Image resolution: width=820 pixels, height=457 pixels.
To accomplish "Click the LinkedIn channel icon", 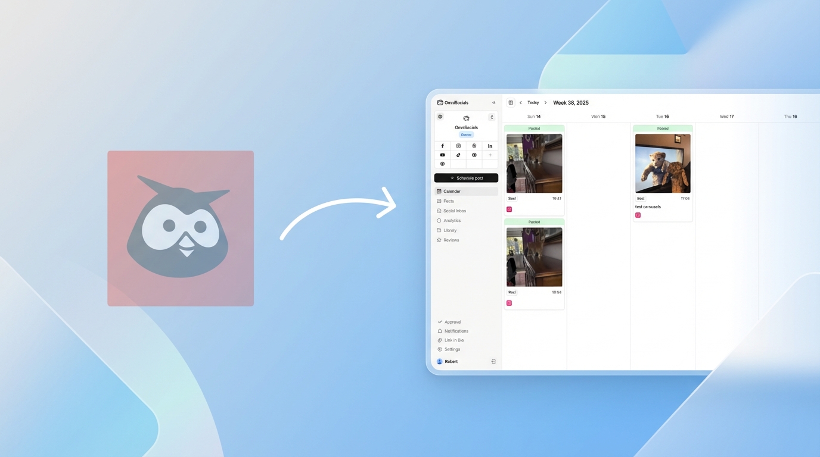I will click(490, 146).
